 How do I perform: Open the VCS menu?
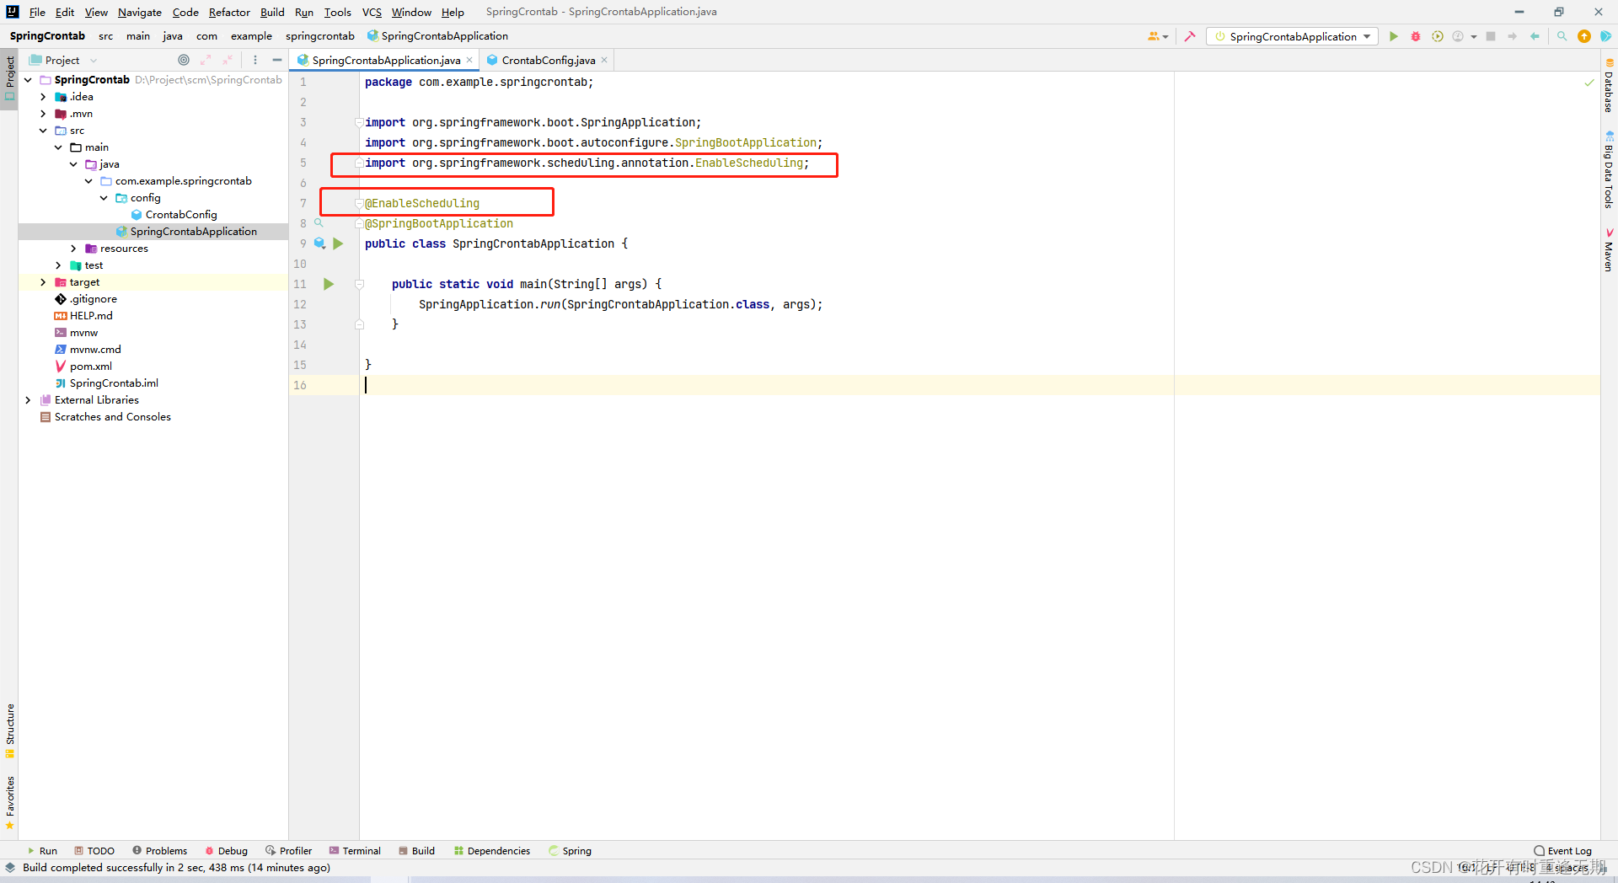pos(372,12)
